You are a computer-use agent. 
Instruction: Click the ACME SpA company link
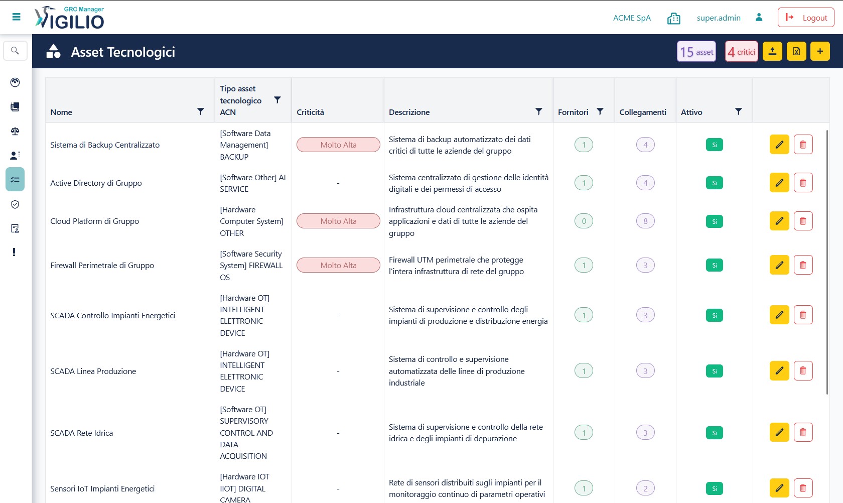coord(632,18)
